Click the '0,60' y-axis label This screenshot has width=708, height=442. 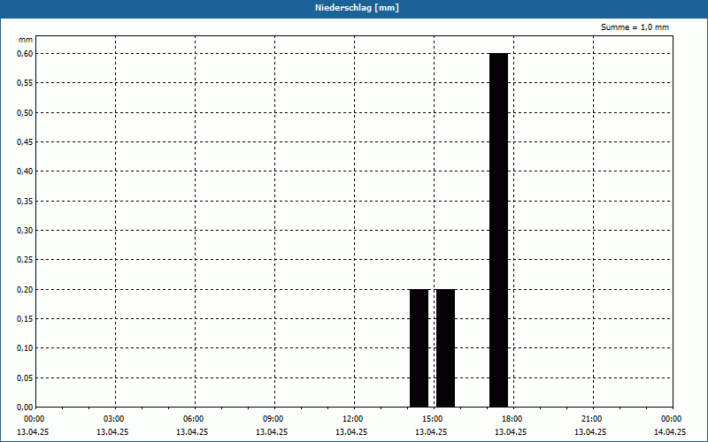(26, 54)
